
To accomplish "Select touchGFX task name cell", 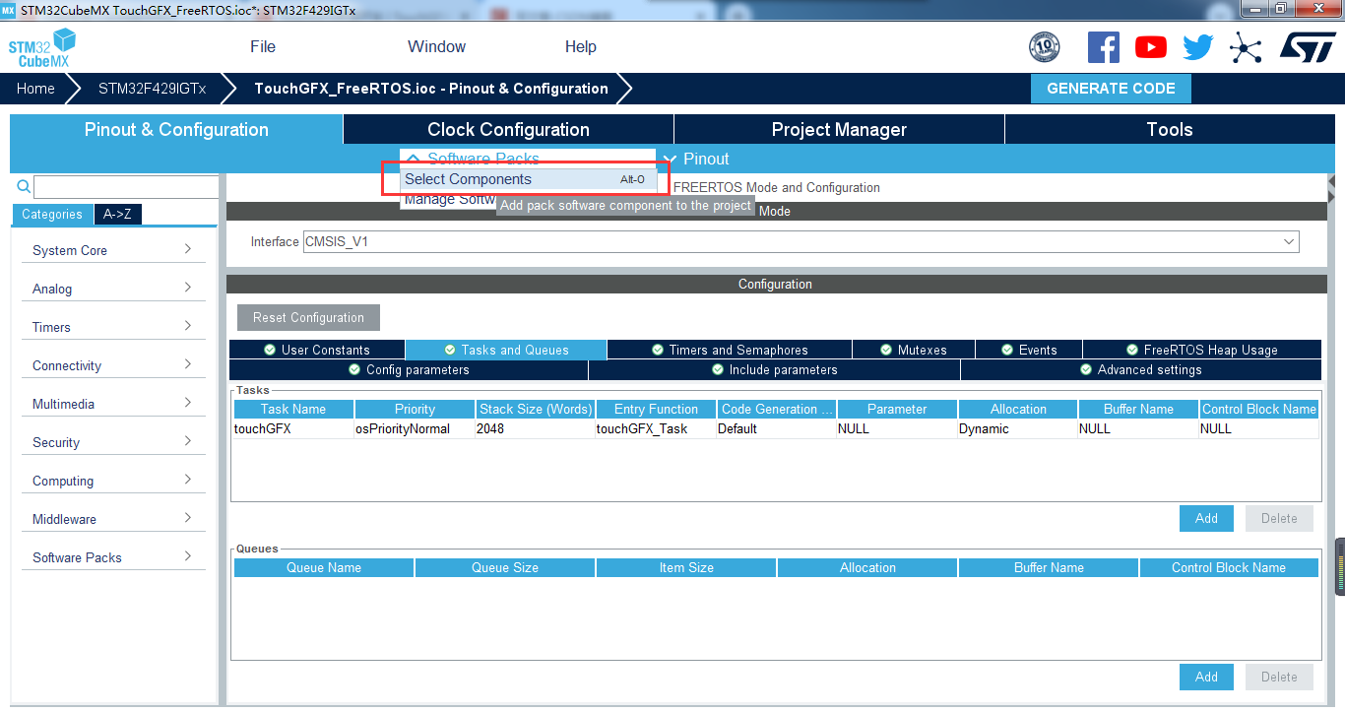I will coord(292,428).
